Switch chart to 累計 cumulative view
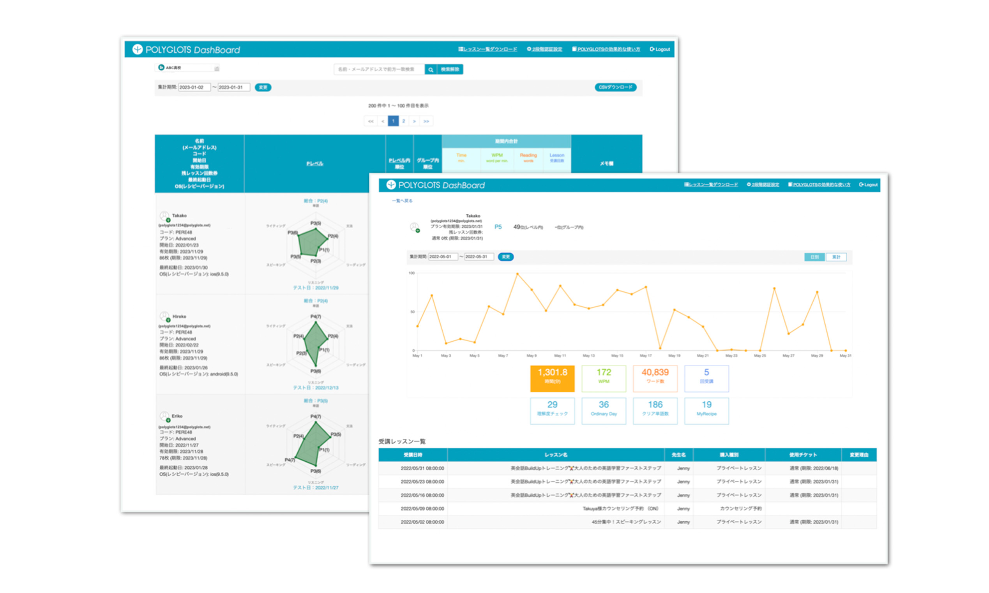Screen dimensions: 989x593 coord(836,257)
